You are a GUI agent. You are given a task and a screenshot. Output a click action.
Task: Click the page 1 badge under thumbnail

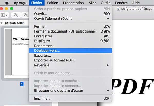(x=22, y=84)
